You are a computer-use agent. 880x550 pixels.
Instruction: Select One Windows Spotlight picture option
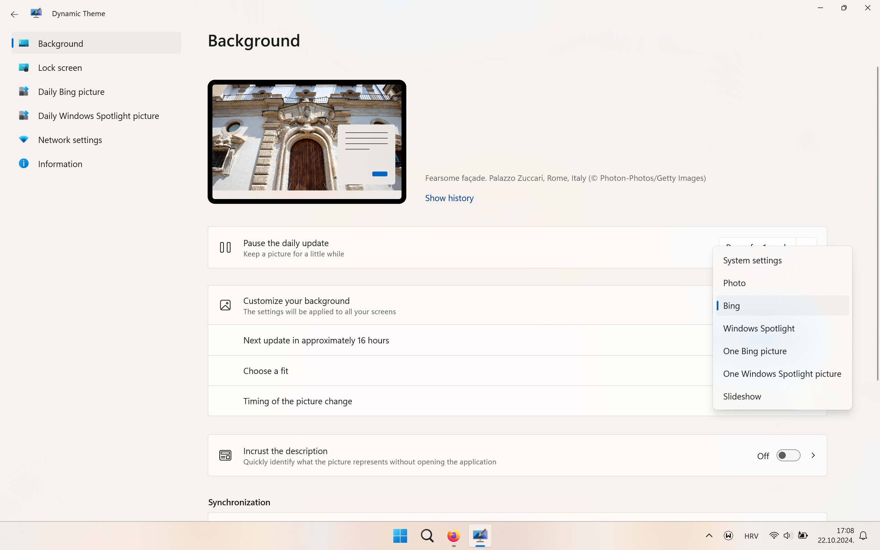tap(782, 374)
